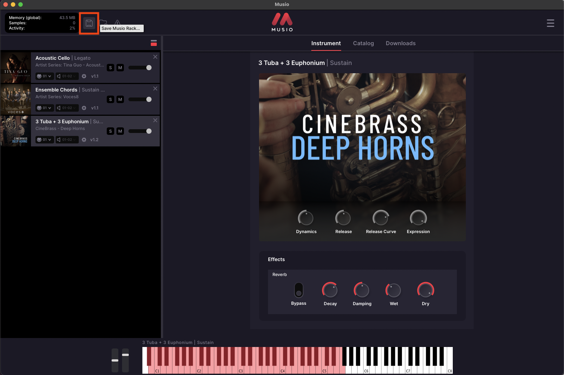Mute the Acoustic Cello instrument

(x=120, y=68)
